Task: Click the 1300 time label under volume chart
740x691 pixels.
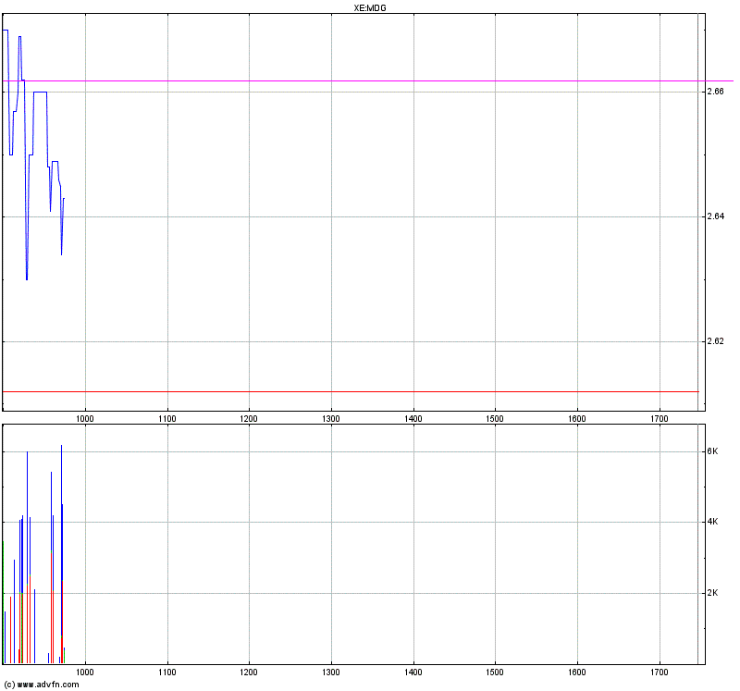Action: tap(331, 673)
